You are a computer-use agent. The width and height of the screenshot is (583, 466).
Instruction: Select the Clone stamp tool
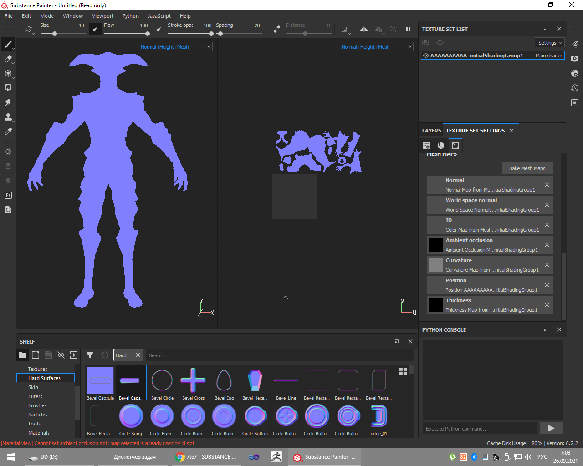point(8,117)
